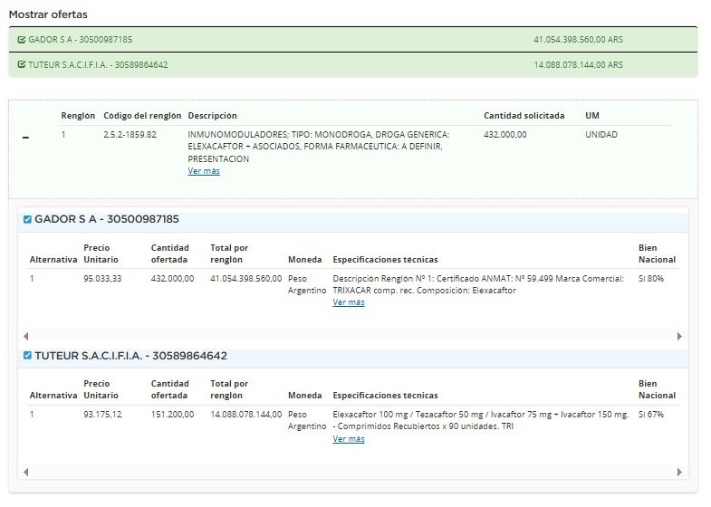This screenshot has width=711, height=507.
Task: Click the GADOR table horizontal scrollbar track
Action: [353, 336]
